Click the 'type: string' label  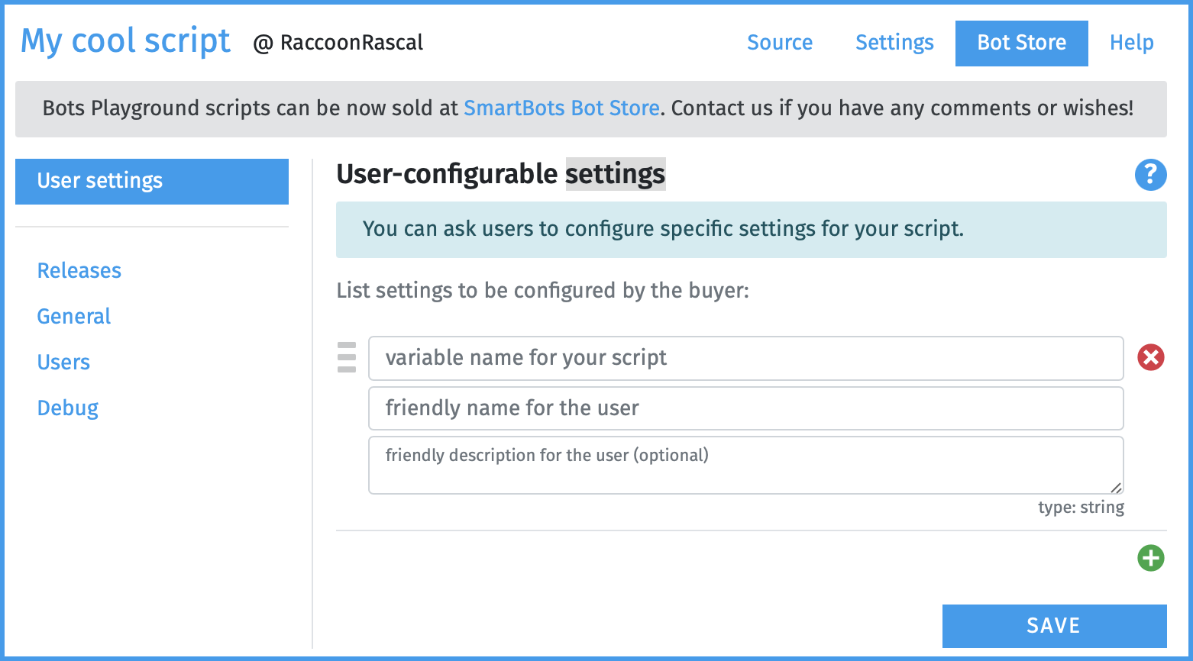pyautogui.click(x=1081, y=508)
